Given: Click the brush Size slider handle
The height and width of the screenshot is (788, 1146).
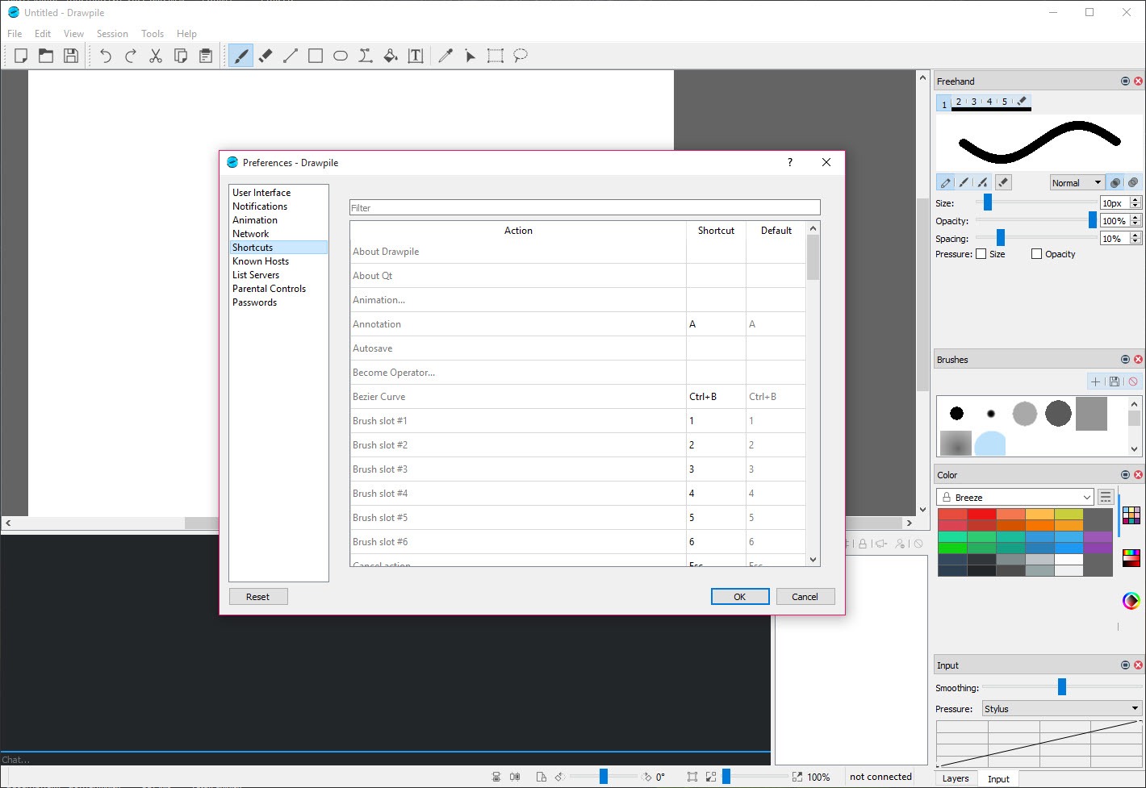Looking at the screenshot, I should tap(988, 203).
